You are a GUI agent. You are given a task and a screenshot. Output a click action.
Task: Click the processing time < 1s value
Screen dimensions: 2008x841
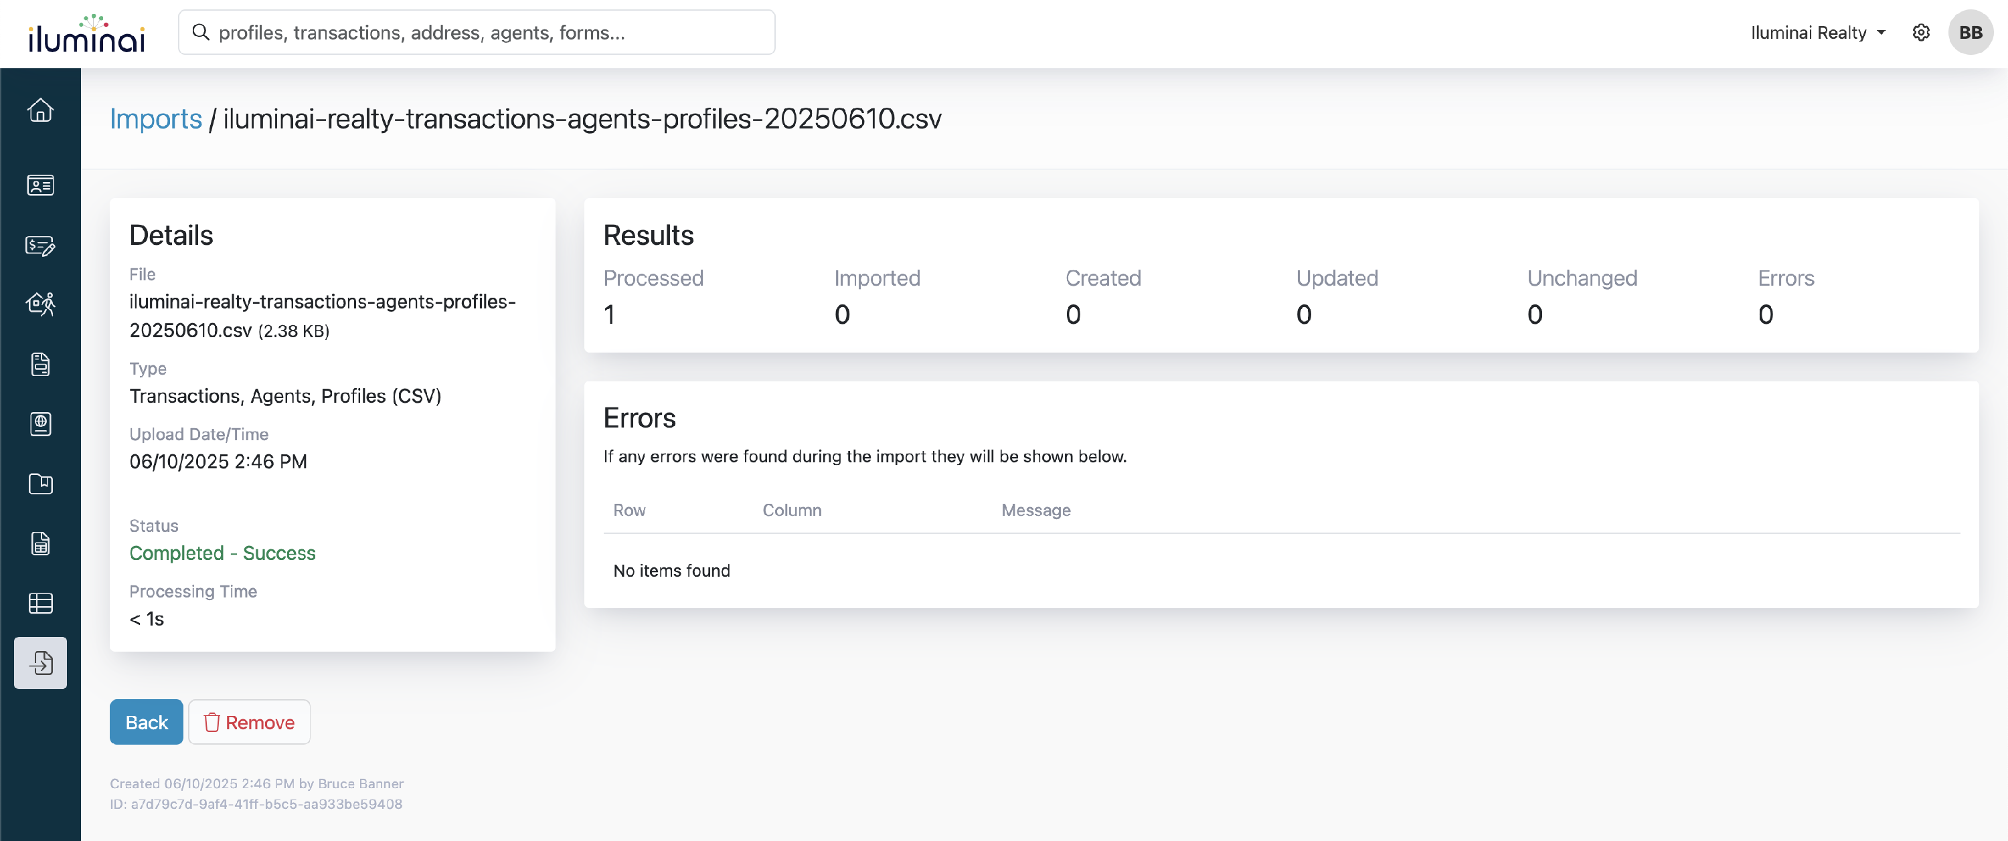tap(147, 620)
